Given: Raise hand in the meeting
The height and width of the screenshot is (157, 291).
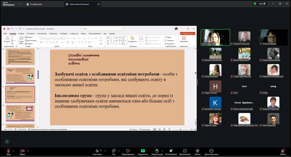Looking at the screenshot, I should 157,151.
